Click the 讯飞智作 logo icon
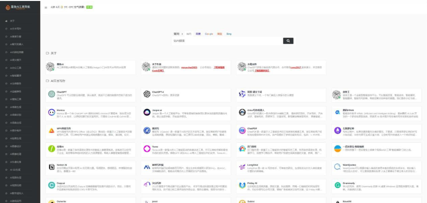 pos(242,149)
